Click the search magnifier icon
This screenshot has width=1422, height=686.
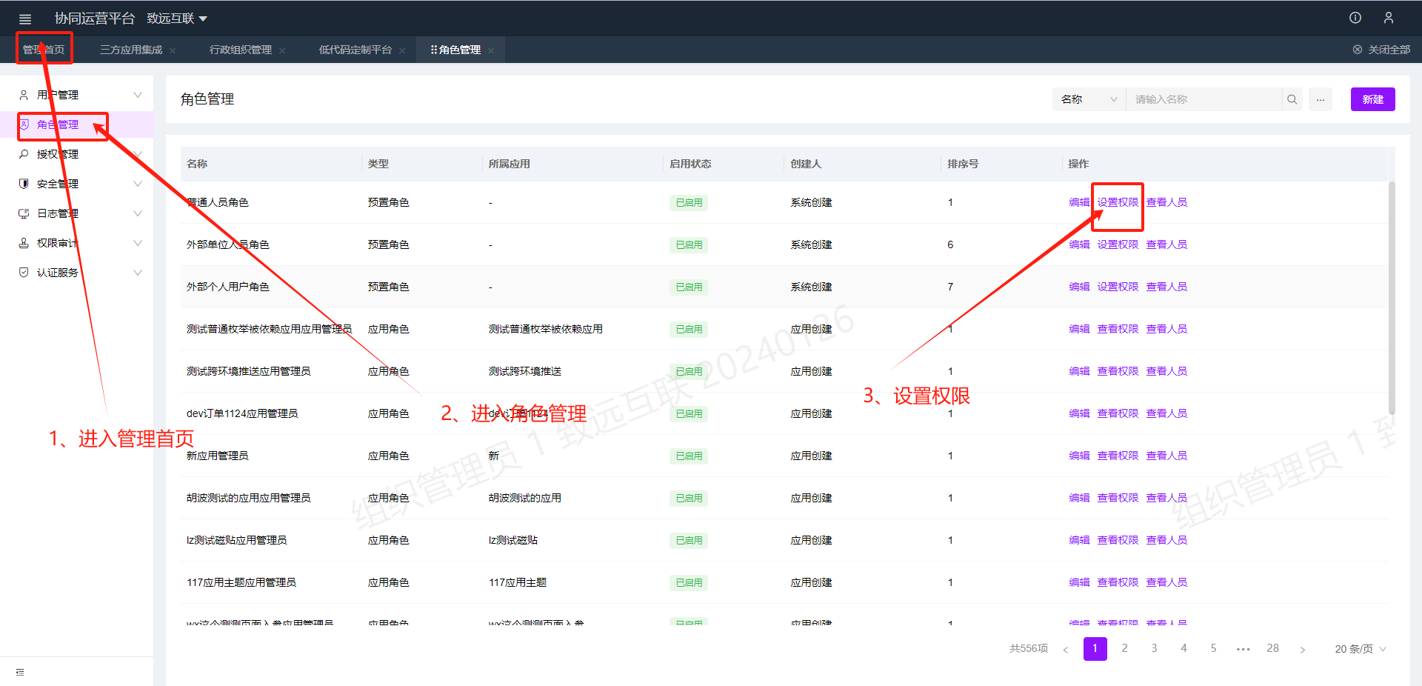point(1292,99)
